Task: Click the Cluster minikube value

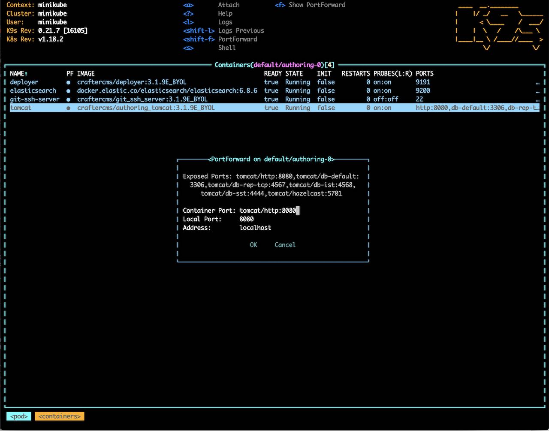Action: (x=52, y=13)
